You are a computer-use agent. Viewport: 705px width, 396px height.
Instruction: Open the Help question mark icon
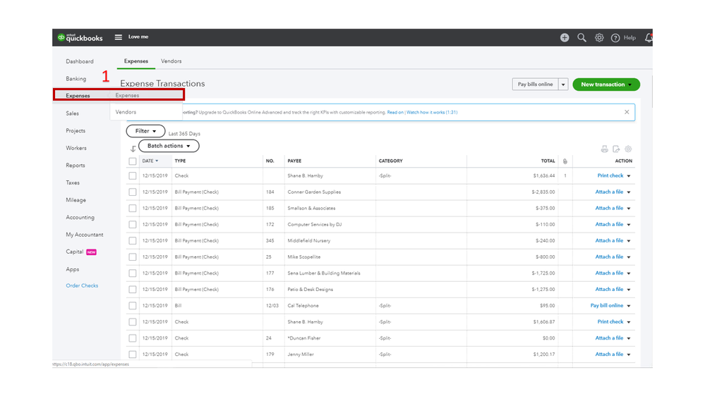[615, 38]
